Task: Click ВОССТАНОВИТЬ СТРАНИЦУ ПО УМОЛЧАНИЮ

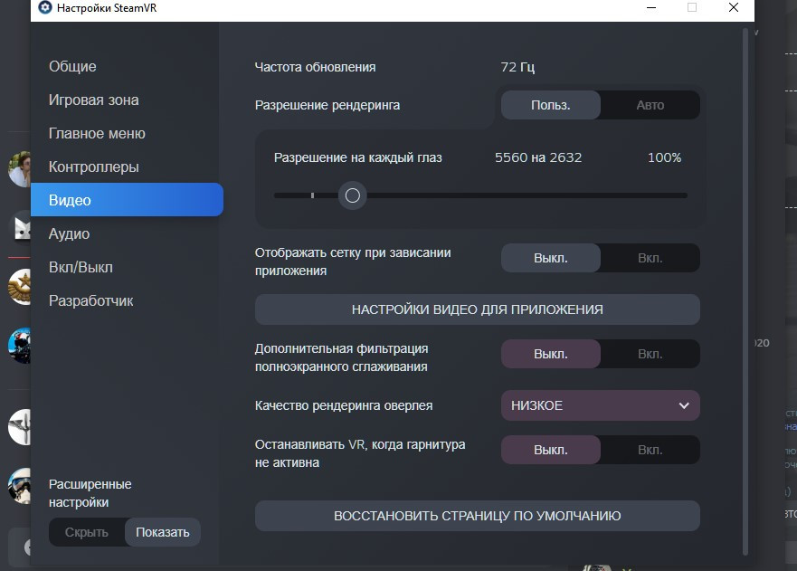Action: pyautogui.click(x=478, y=516)
